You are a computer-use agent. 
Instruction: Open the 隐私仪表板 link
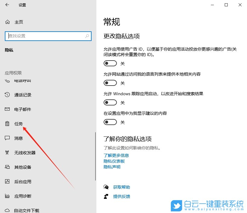[x=113, y=161]
